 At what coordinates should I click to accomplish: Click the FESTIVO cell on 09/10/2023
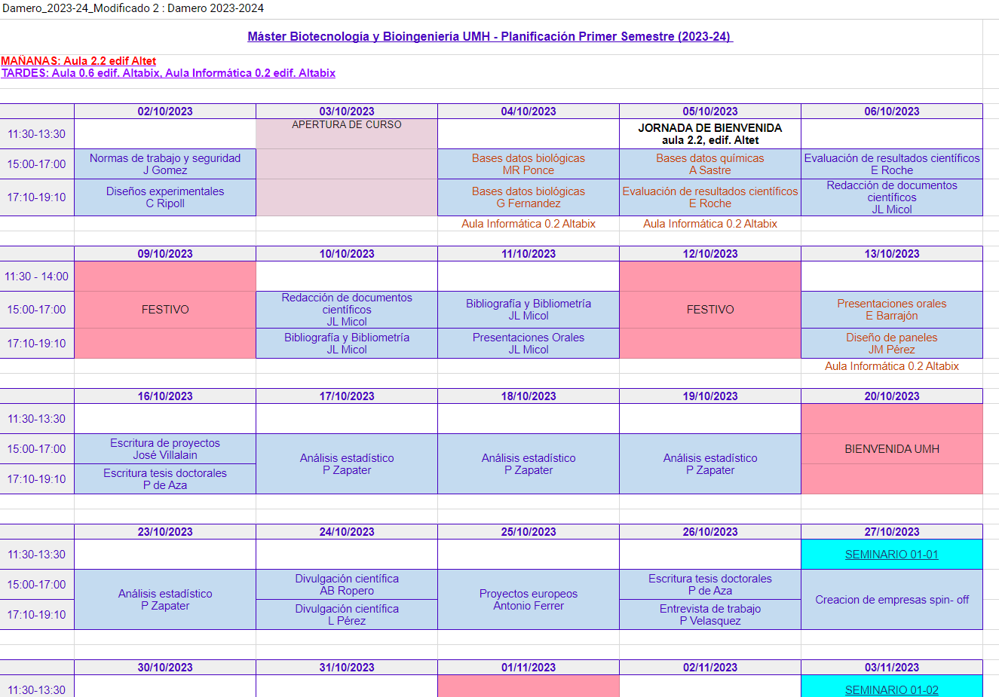pos(165,310)
